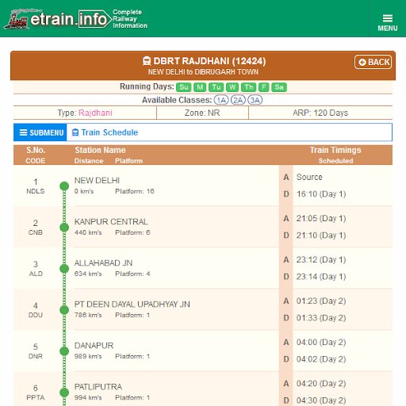Select the 2A class badge

238,100
